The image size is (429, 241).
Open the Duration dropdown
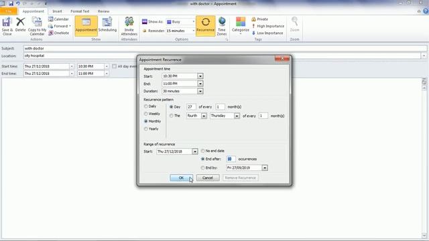[200, 91]
